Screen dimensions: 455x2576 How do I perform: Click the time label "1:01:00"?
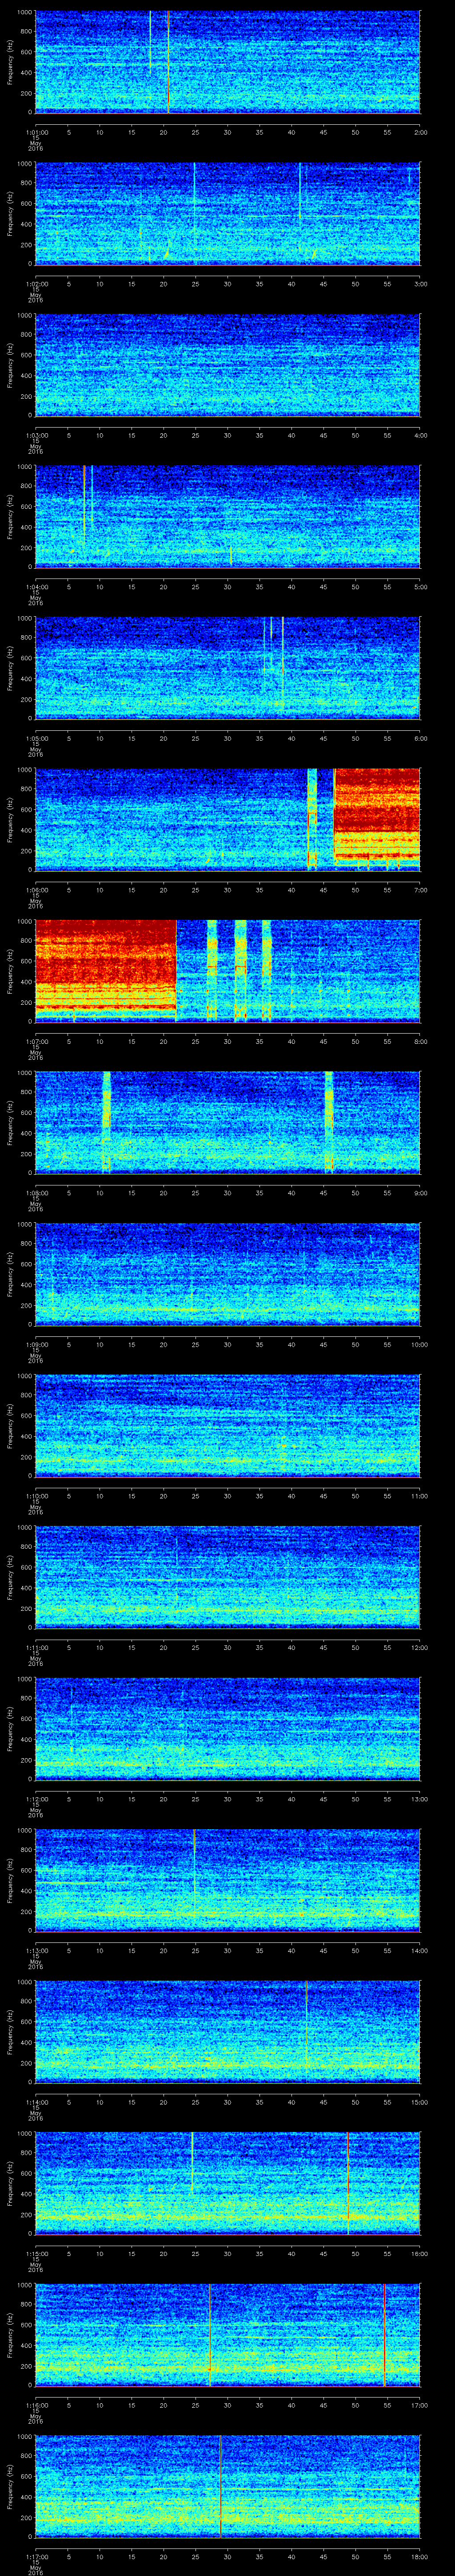point(36,131)
